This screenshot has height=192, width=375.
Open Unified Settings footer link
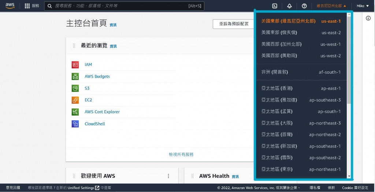click(x=81, y=188)
